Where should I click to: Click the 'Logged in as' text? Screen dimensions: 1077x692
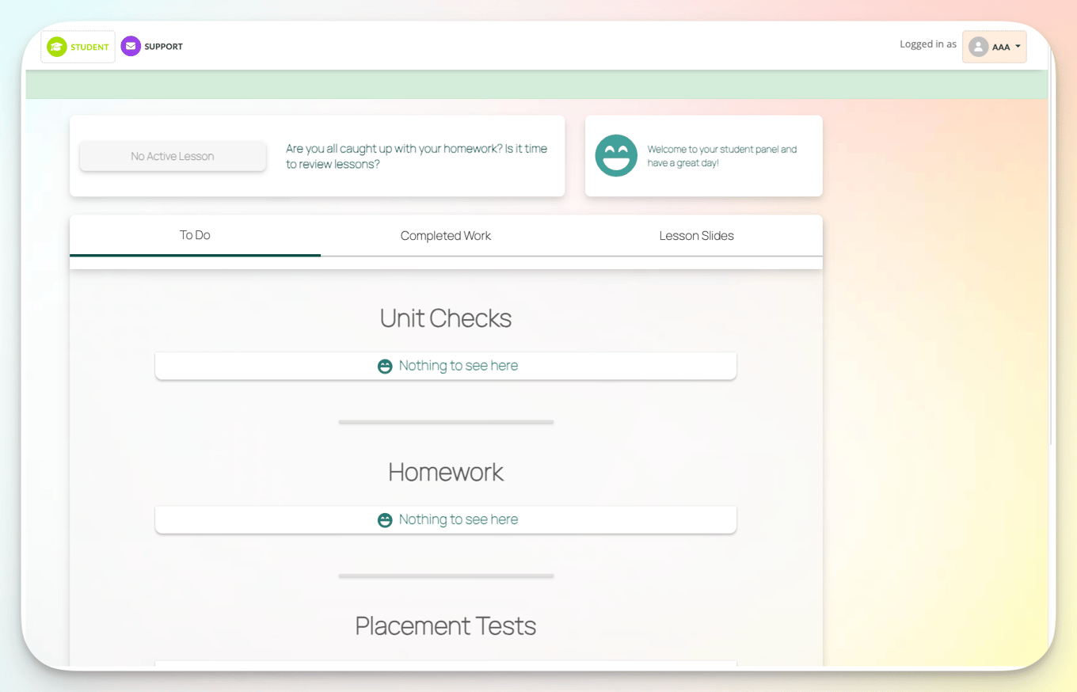[928, 44]
